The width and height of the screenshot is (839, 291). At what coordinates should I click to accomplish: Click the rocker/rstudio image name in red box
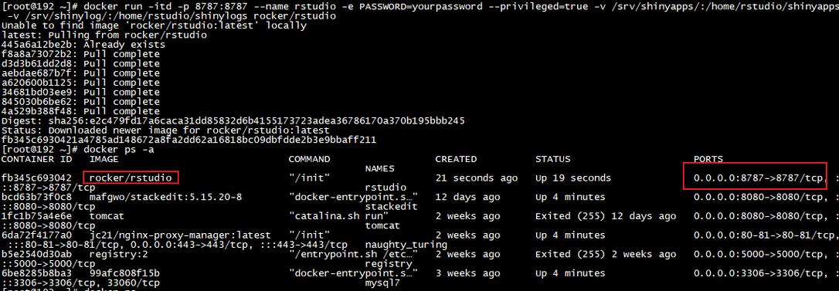pyautogui.click(x=131, y=178)
